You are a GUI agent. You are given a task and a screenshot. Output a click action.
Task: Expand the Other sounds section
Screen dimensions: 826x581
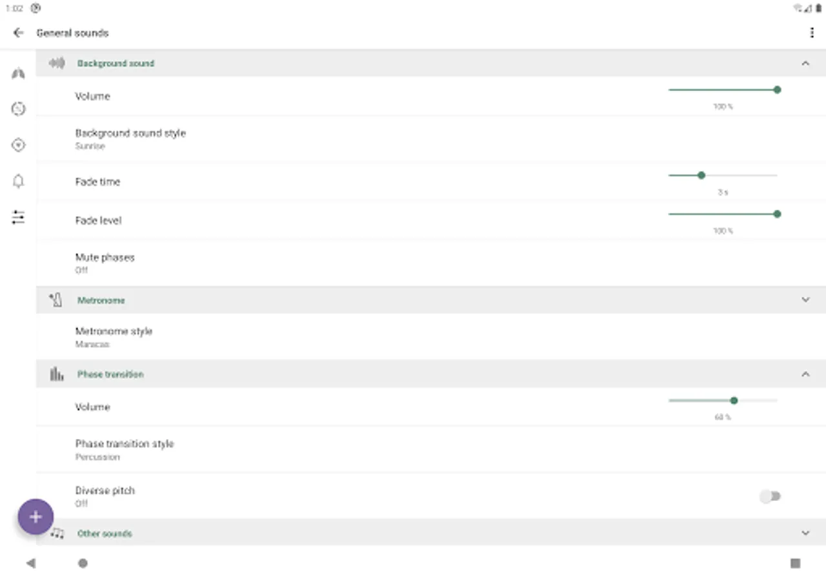click(x=805, y=533)
